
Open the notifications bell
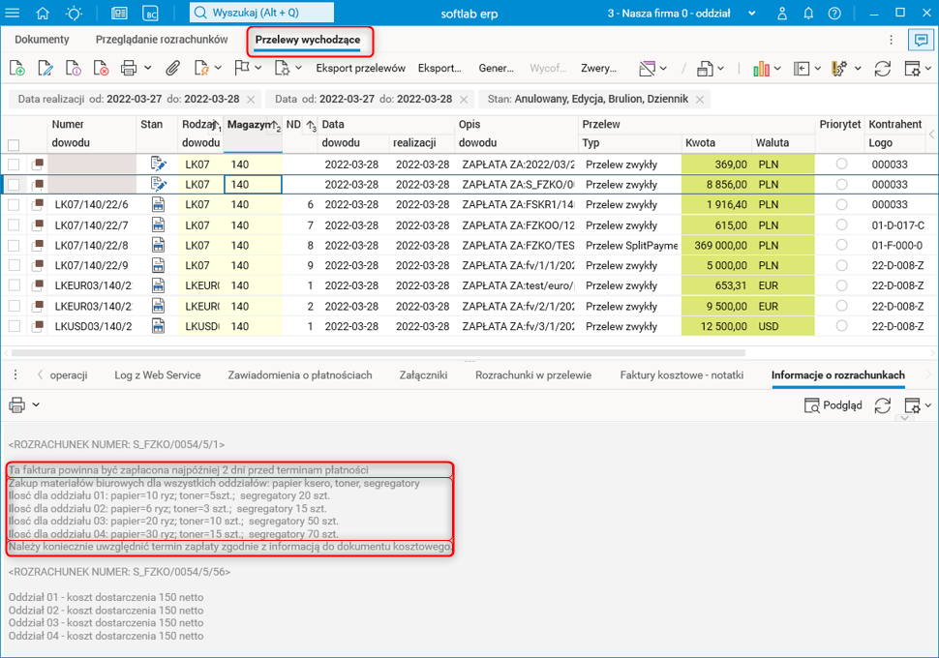pyautogui.click(x=808, y=13)
